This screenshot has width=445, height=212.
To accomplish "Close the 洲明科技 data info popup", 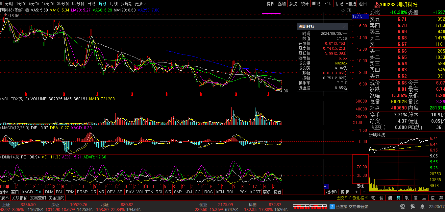I will pos(344,26).
